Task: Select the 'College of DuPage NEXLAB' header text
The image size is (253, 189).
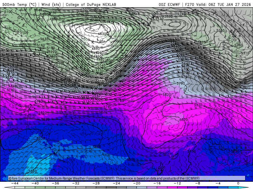Action: 91,4
